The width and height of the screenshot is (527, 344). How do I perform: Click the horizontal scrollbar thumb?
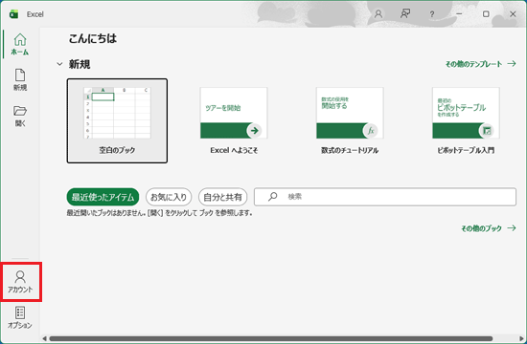click(271, 338)
